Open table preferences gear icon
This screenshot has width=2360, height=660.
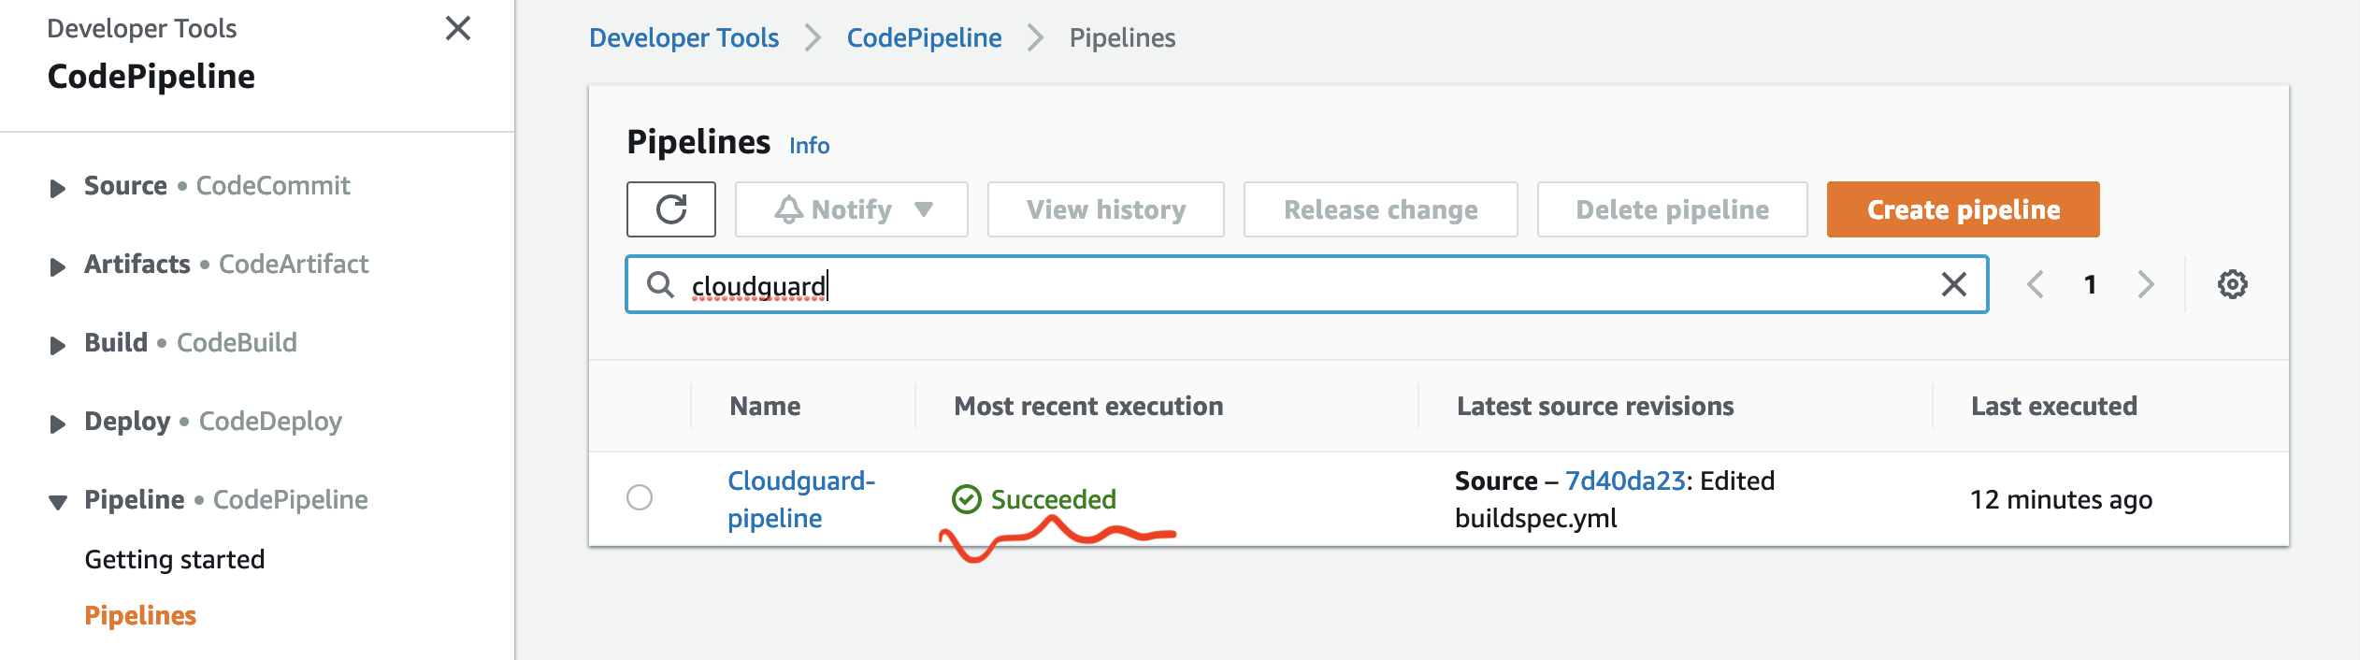point(2232,284)
